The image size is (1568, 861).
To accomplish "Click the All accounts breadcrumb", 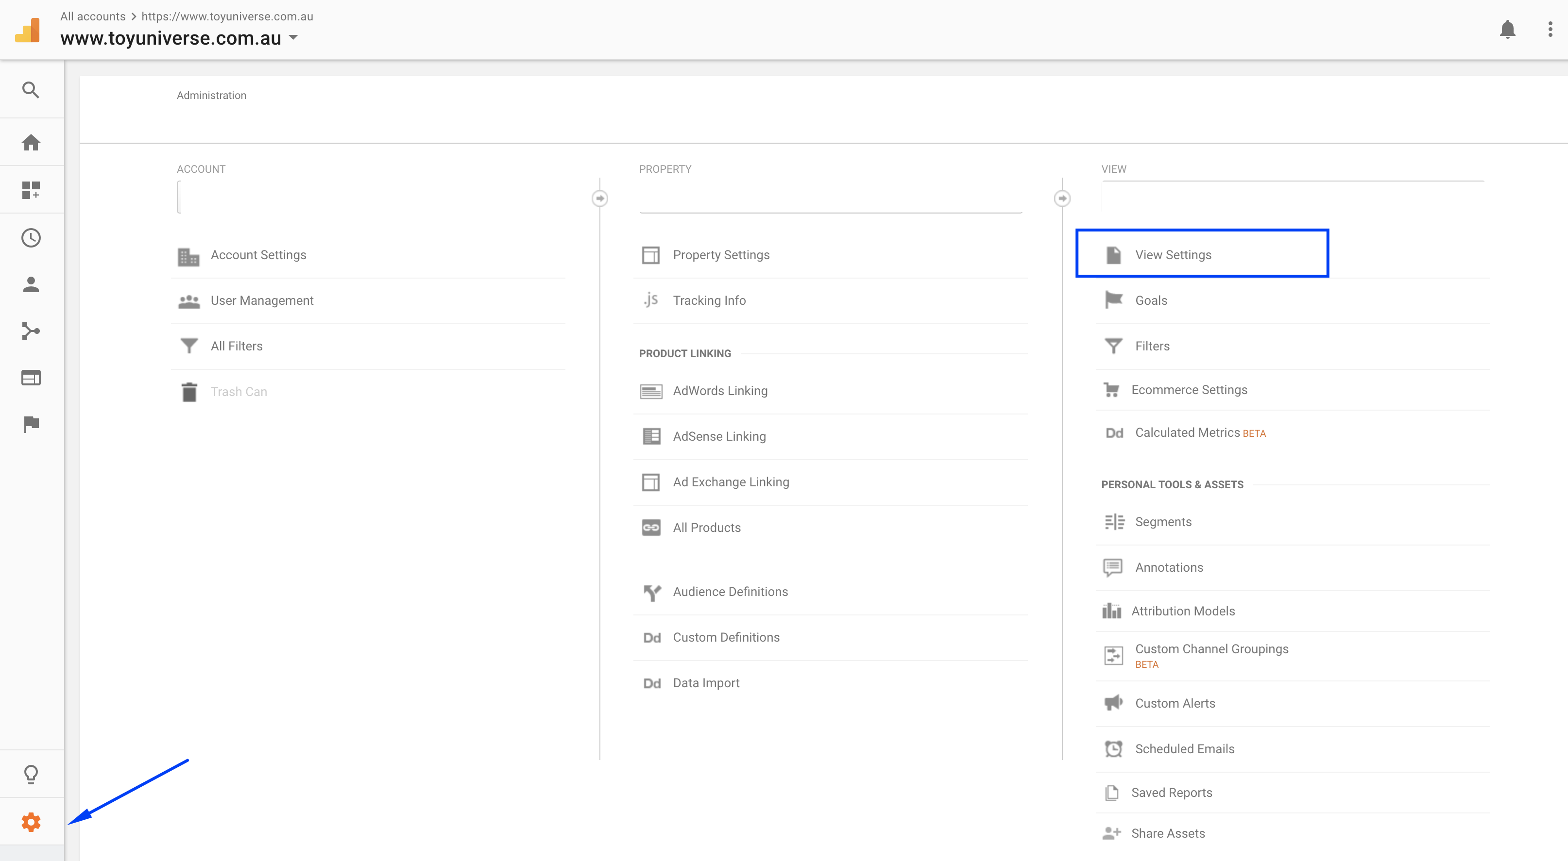I will 92,16.
